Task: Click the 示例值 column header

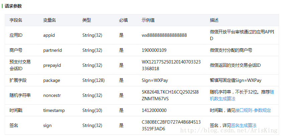Action: tap(148, 20)
